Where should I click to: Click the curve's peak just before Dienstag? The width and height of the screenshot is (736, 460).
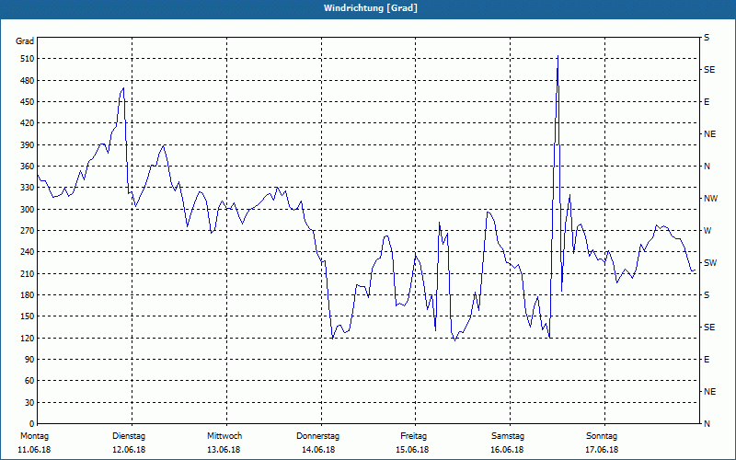[x=123, y=88]
